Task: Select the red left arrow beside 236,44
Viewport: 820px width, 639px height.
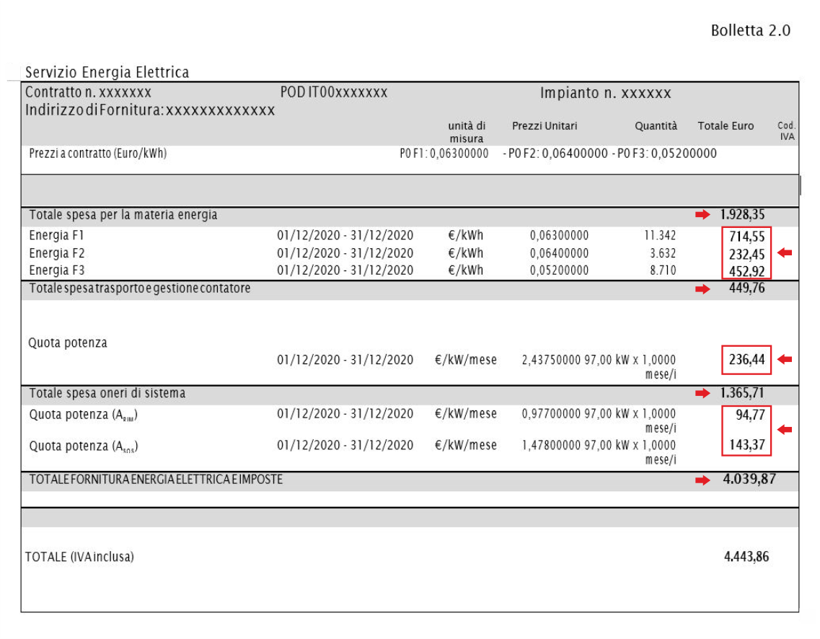Action: pos(785,359)
